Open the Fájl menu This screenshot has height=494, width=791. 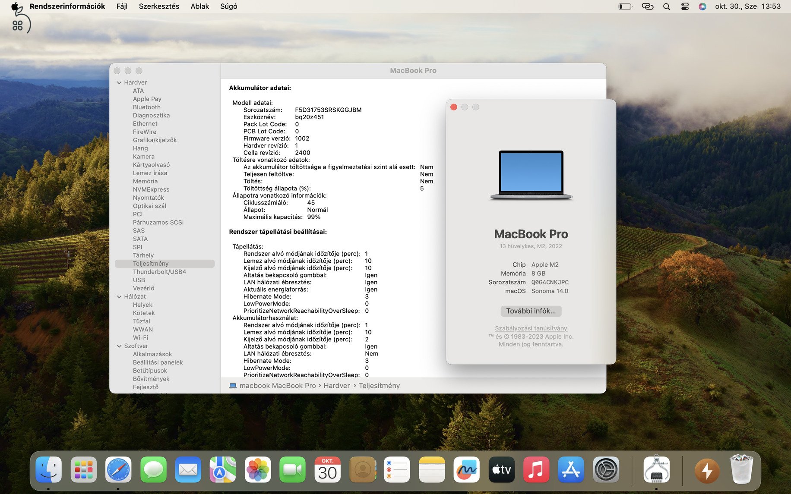pyautogui.click(x=122, y=6)
